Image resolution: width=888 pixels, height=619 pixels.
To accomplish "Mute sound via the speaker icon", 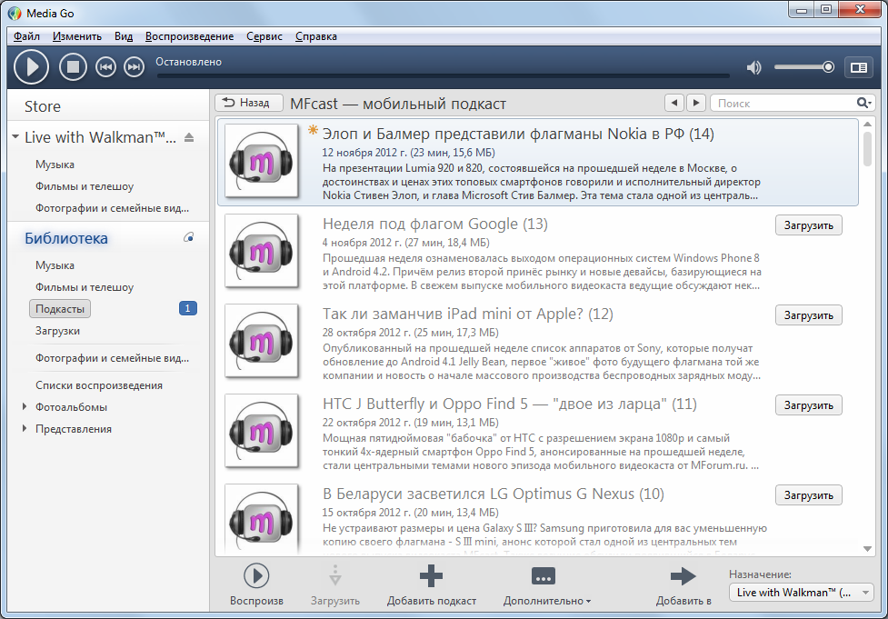I will (x=753, y=68).
